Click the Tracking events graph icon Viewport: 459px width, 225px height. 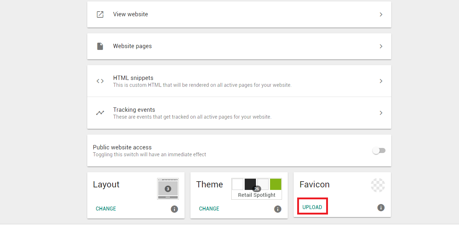pos(100,113)
